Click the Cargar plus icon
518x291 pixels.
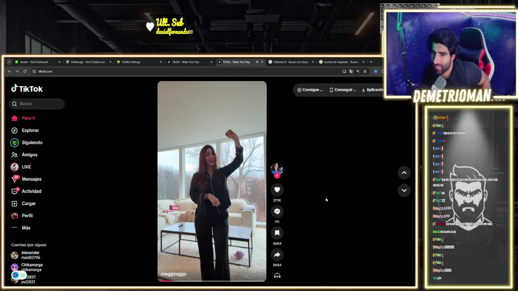[x=15, y=203]
